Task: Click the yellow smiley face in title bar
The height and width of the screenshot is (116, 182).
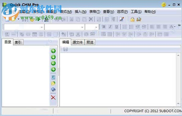Action: [164, 5]
